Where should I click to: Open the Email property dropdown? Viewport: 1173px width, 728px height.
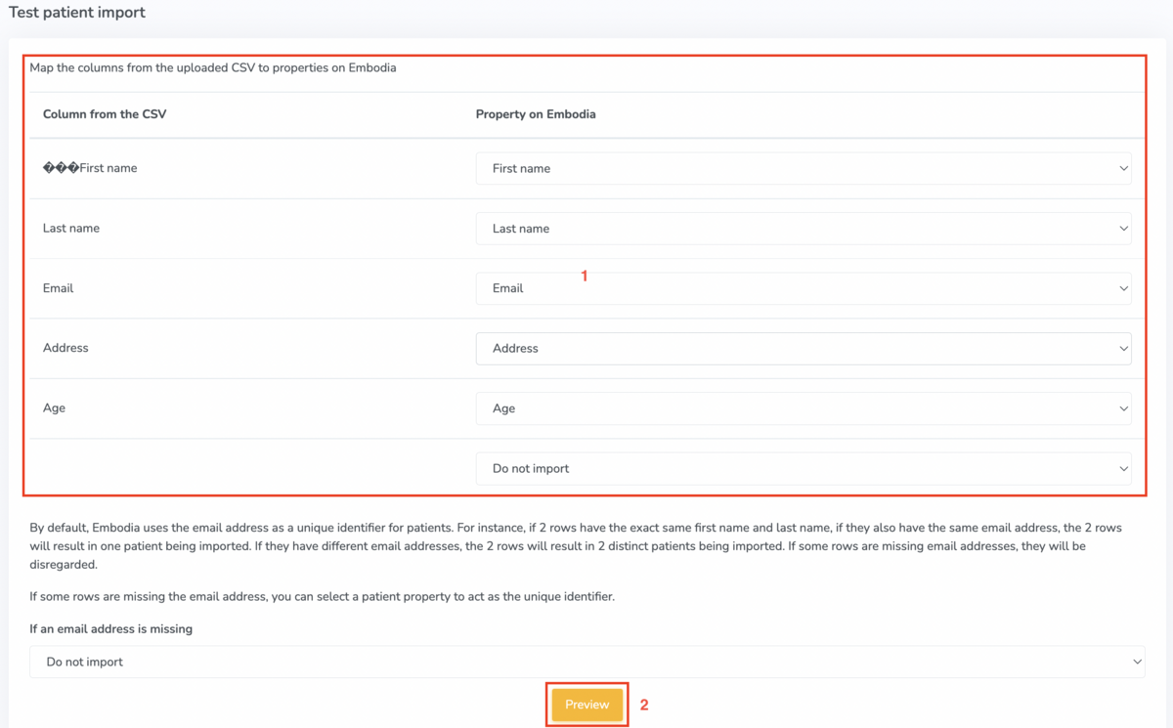point(802,288)
